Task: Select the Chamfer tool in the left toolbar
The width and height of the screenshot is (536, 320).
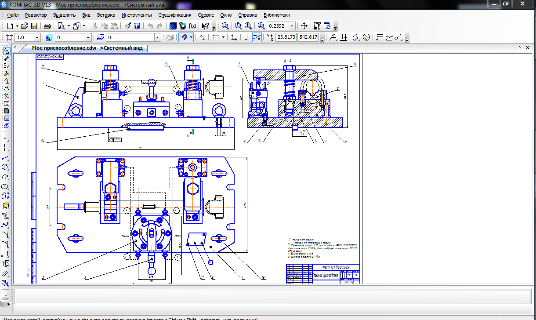Action: (5, 234)
